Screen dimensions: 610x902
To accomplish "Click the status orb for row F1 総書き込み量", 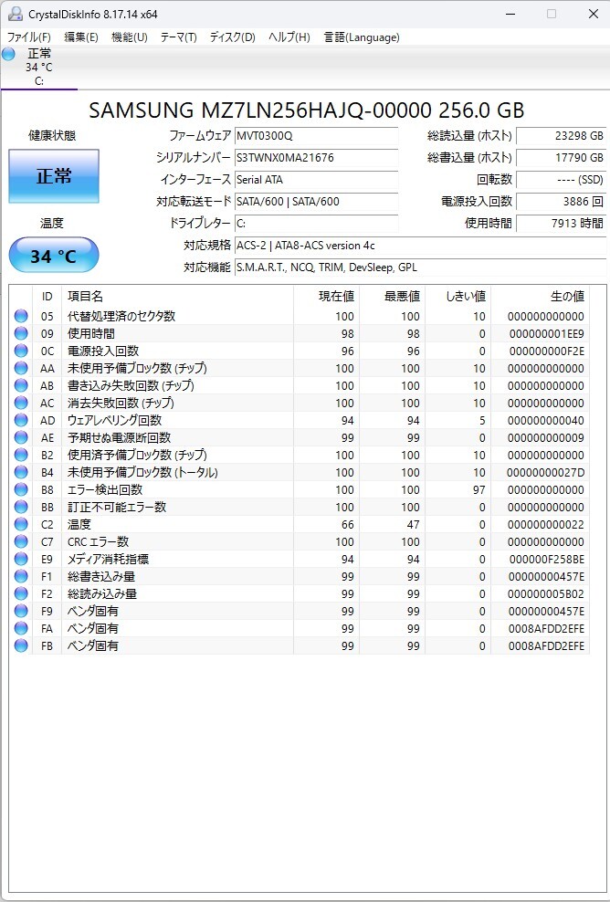I will tap(21, 576).
